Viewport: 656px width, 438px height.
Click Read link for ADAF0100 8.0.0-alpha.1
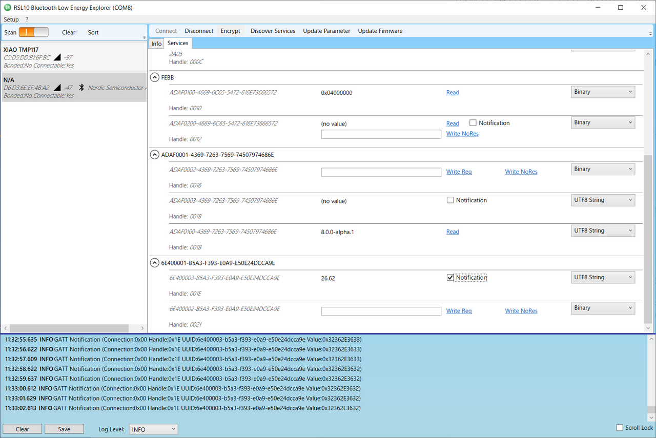453,232
